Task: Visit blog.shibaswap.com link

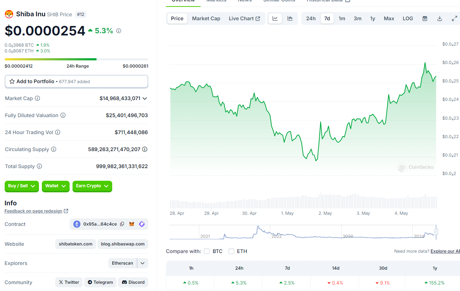Action: pyautogui.click(x=123, y=244)
